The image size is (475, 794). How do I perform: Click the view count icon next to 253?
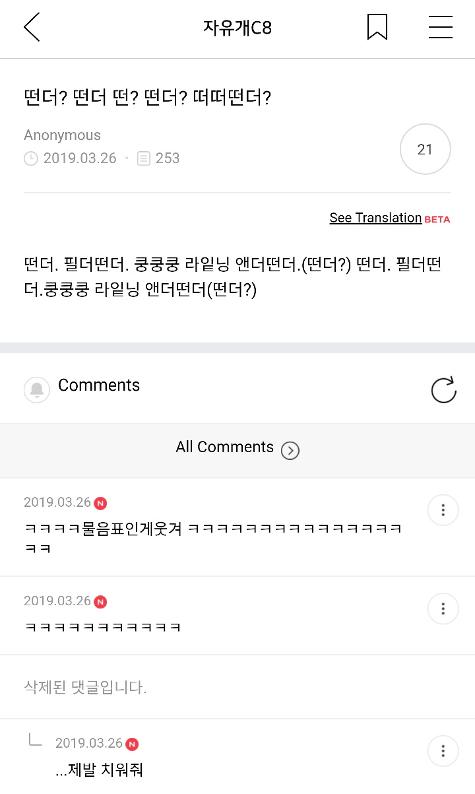[x=144, y=158]
